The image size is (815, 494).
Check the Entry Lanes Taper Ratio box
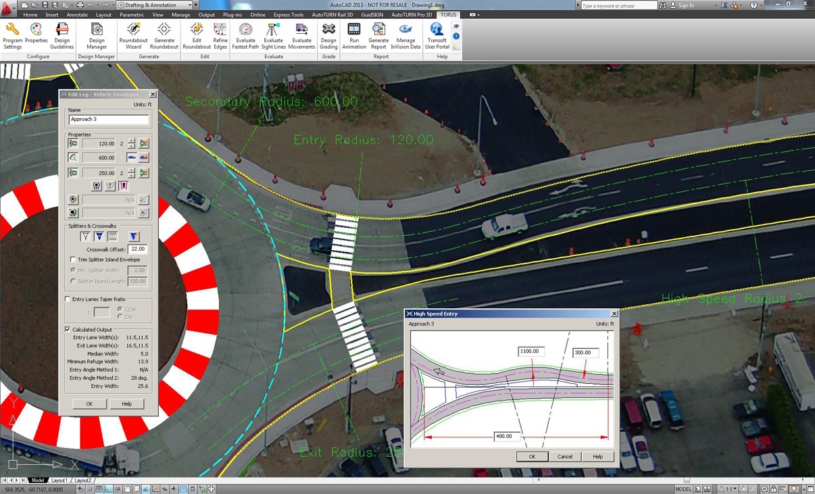coord(68,299)
